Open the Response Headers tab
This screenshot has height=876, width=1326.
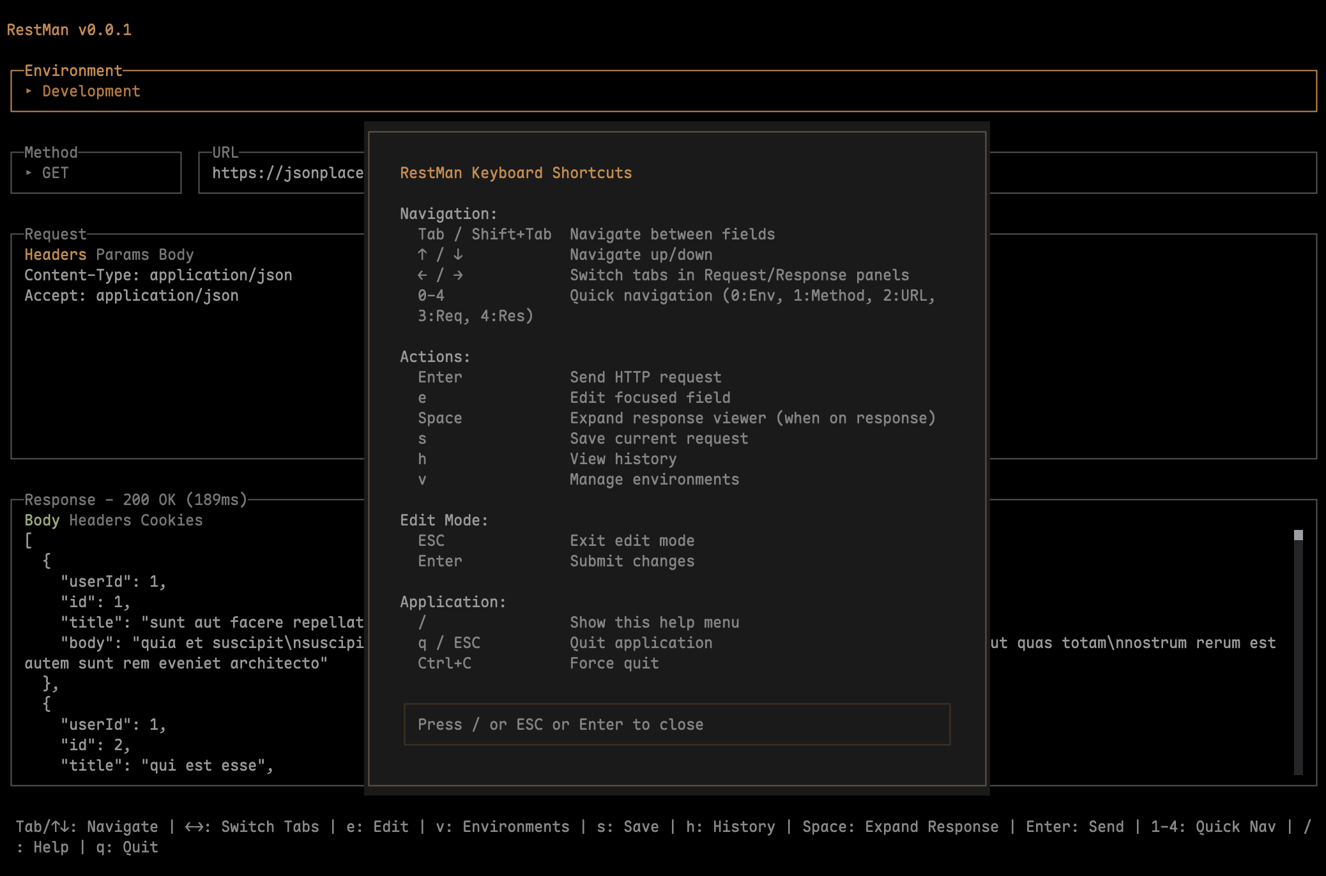pyautogui.click(x=100, y=520)
